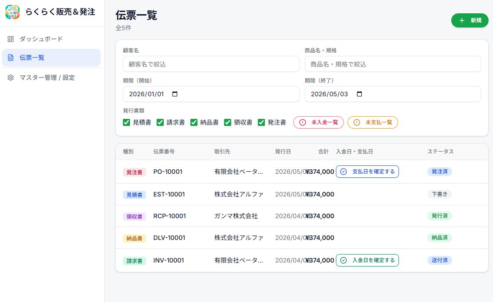This screenshot has height=302, width=493.
Task: Open calendar picker for 期間（開始）
Action: point(175,94)
